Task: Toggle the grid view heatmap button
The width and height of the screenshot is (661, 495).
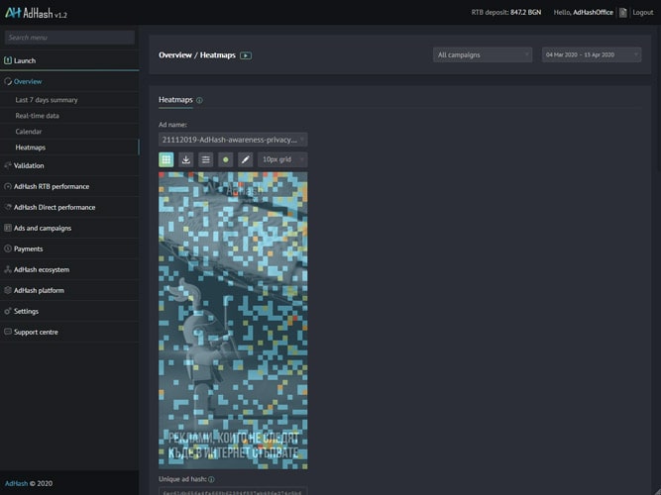Action: (166, 159)
